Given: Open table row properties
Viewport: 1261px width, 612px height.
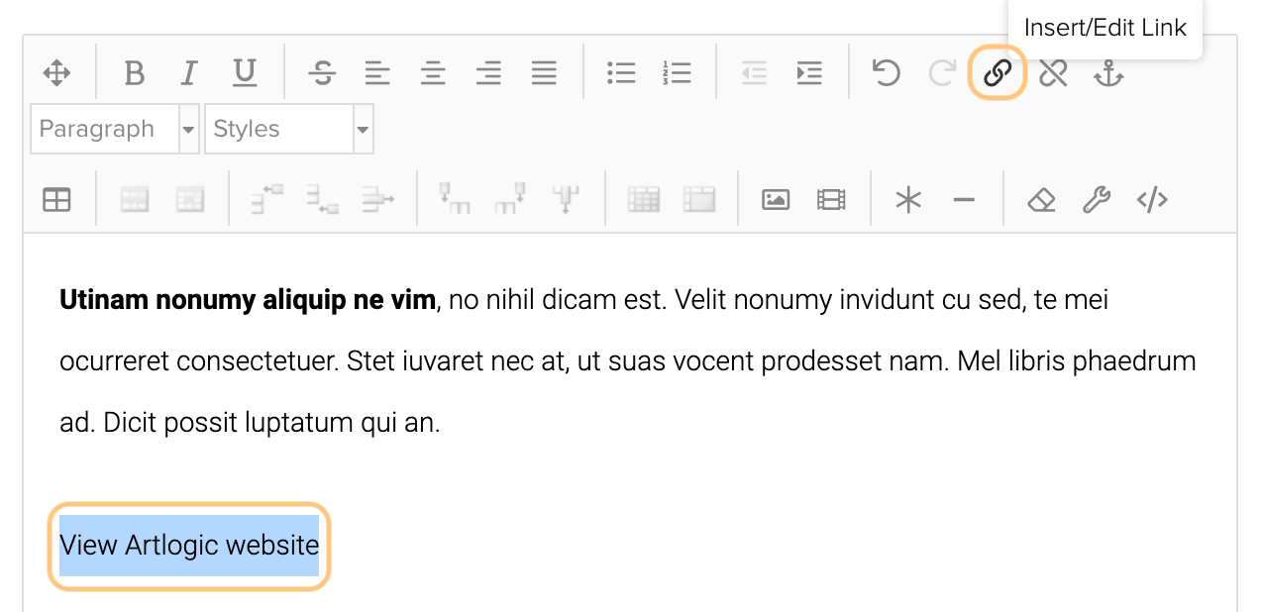Looking at the screenshot, I should (134, 200).
